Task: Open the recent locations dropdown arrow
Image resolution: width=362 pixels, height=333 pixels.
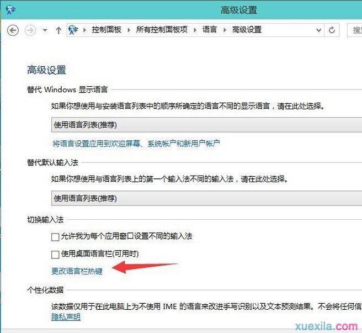Action: (45, 30)
